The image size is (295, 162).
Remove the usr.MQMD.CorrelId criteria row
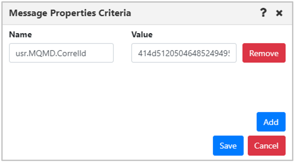click(x=264, y=53)
